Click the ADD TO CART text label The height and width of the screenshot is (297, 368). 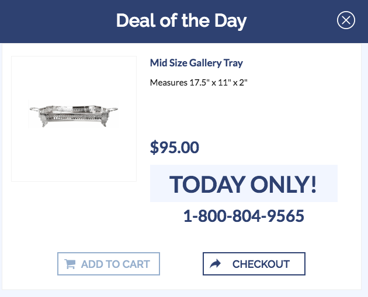[115, 264]
